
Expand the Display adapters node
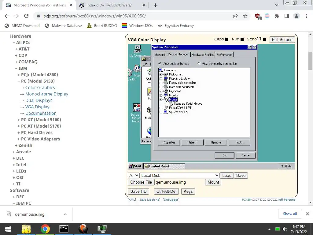click(161, 79)
